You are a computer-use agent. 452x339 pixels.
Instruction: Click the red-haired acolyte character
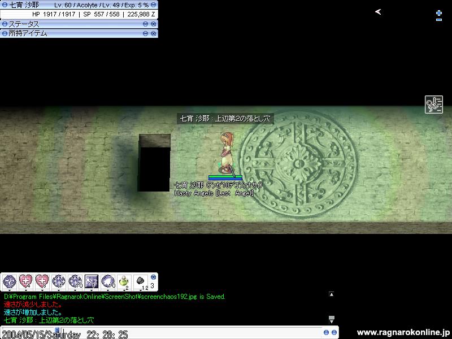click(227, 153)
